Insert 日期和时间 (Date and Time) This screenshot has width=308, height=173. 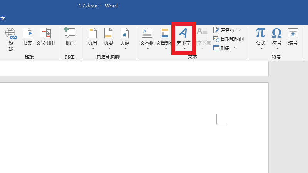(229, 39)
